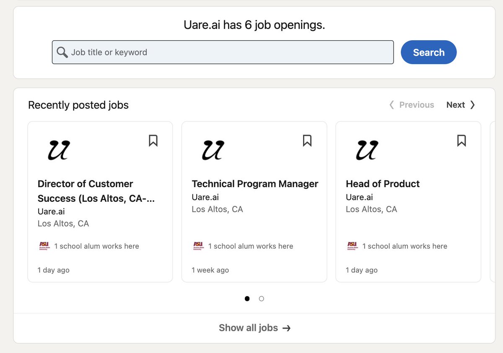The height and width of the screenshot is (353, 503).
Task: Open Uare.ai logo on Director of Customer Success card
Action: (x=59, y=150)
